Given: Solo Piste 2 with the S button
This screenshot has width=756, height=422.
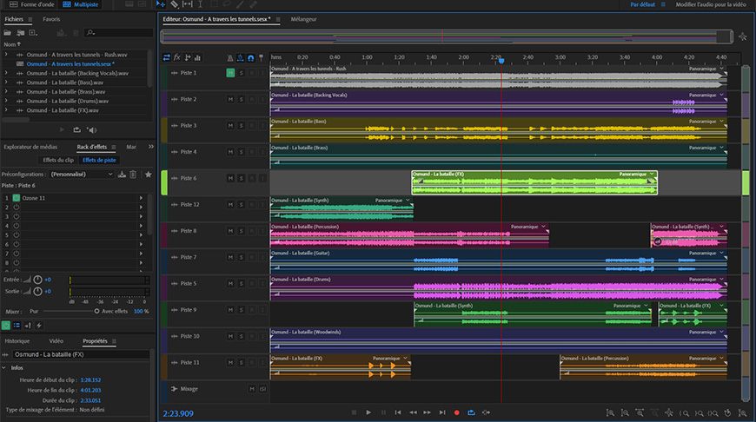Looking at the screenshot, I should [241, 99].
